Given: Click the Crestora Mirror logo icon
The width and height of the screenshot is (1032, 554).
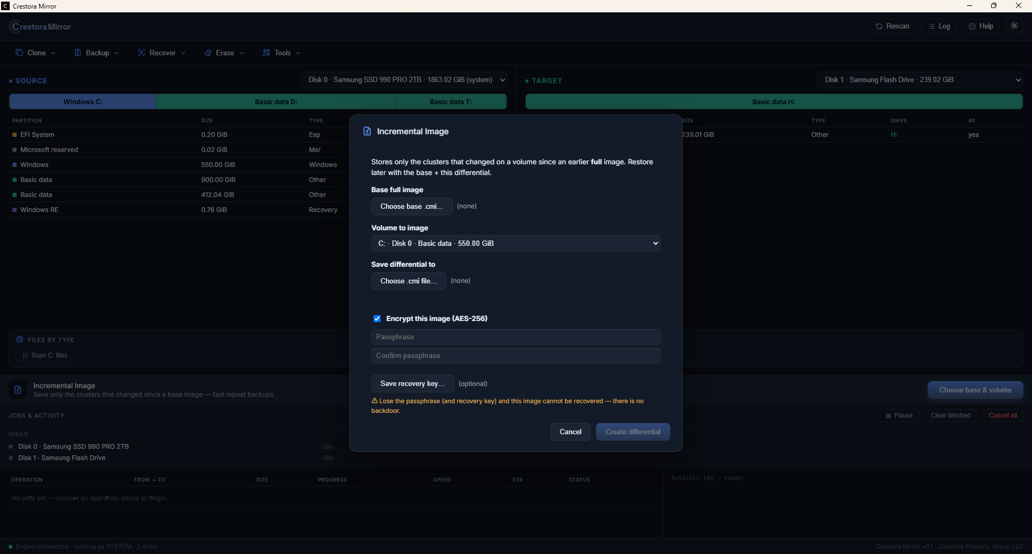Looking at the screenshot, I should 14,26.
